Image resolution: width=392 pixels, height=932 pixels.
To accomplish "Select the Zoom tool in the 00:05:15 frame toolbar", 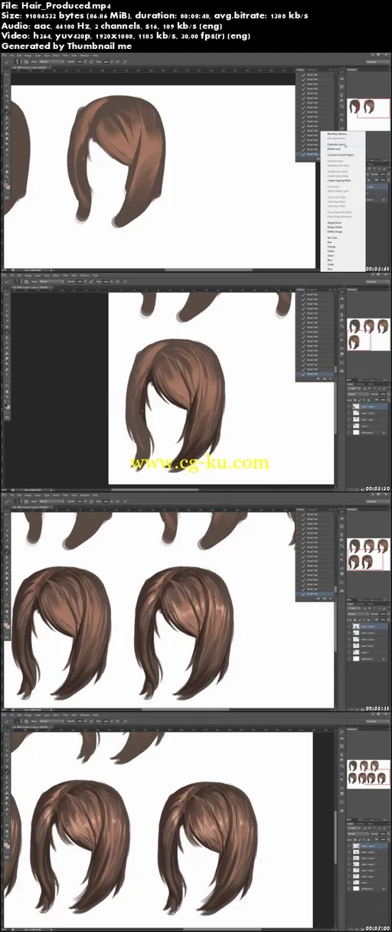I will coord(7,616).
